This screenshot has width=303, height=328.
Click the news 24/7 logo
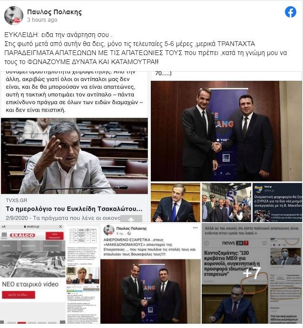[x=235, y=243]
